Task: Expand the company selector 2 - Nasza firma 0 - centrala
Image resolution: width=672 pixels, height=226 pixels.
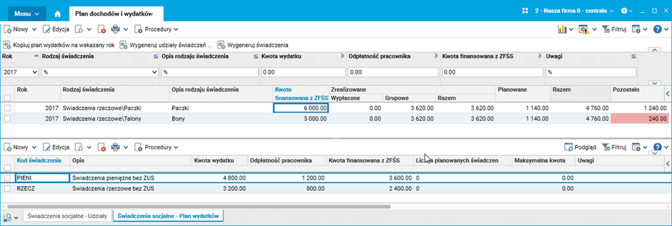Action: coord(573,10)
